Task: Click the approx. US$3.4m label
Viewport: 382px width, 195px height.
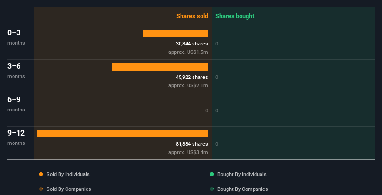Action: pyautogui.click(x=188, y=152)
